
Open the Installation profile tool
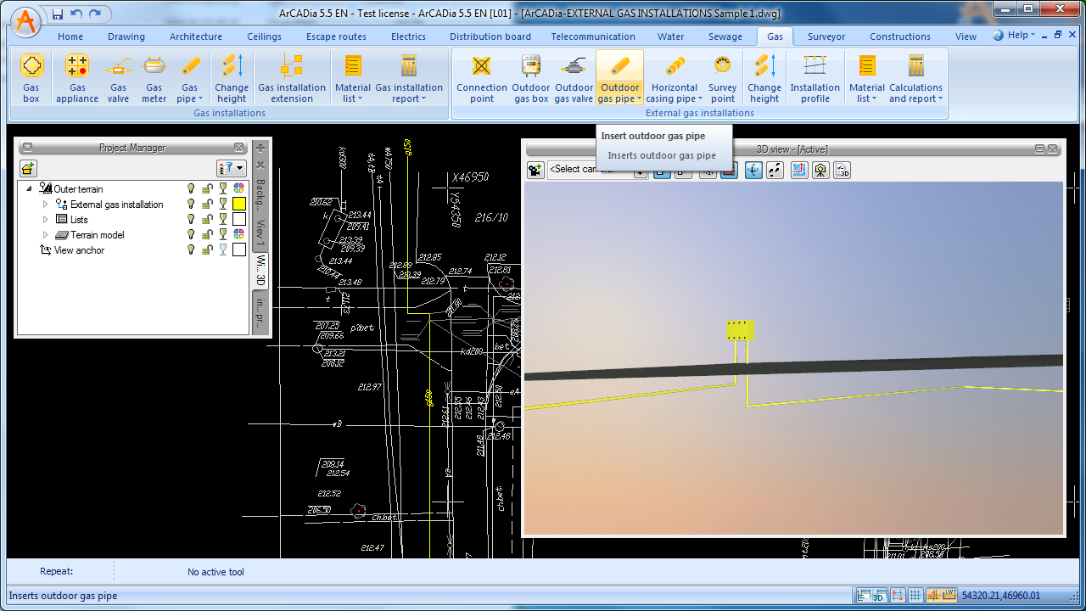(x=814, y=66)
